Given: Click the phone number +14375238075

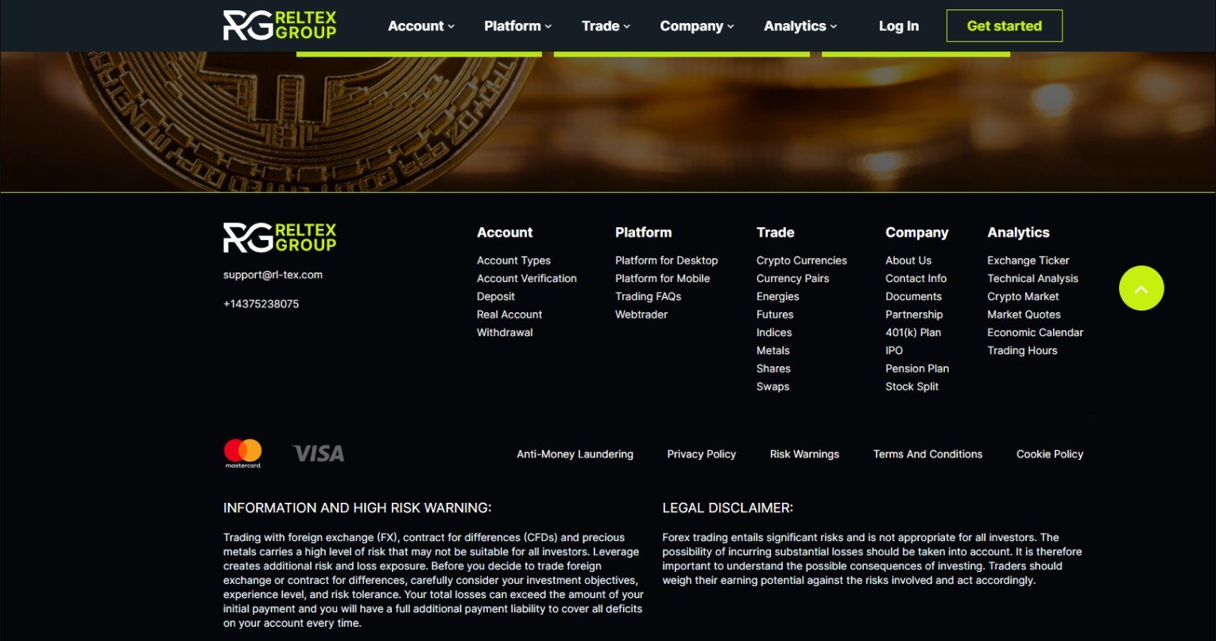Looking at the screenshot, I should [x=261, y=304].
